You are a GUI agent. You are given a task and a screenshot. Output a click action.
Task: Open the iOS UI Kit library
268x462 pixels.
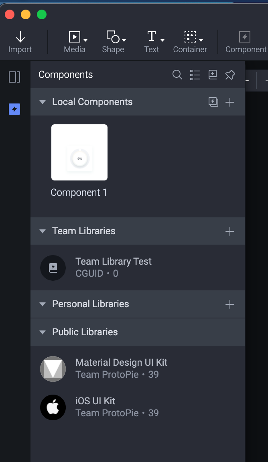[95, 407]
